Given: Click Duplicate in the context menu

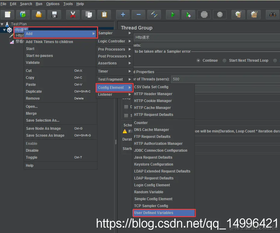Looking at the screenshot, I should [60, 91].
